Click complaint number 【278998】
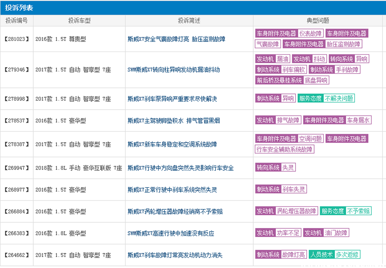This screenshot has height=268, width=386. [x=17, y=99]
